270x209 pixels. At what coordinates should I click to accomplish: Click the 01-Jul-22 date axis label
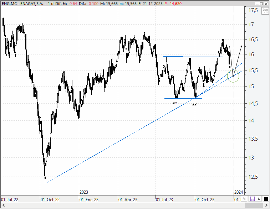[10, 200]
